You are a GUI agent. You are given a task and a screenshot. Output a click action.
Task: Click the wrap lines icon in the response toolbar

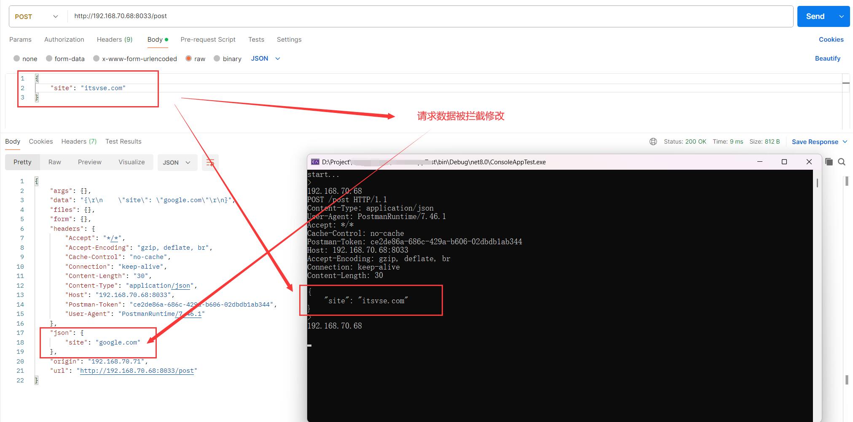tap(210, 163)
